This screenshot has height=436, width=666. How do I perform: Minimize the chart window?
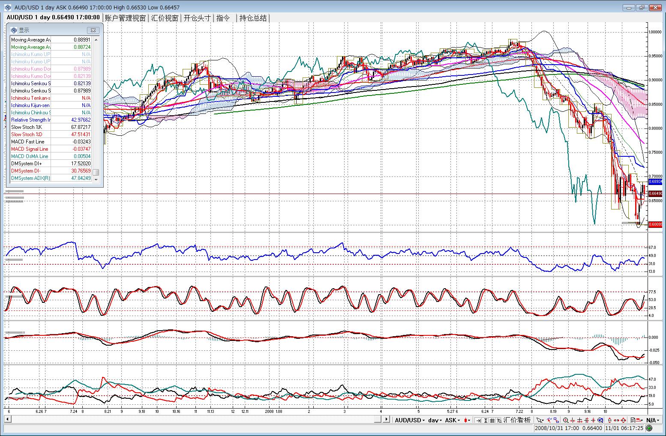point(629,7)
